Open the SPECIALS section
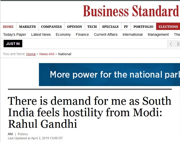Viewport: 180px width, 142px height. tap(110, 27)
